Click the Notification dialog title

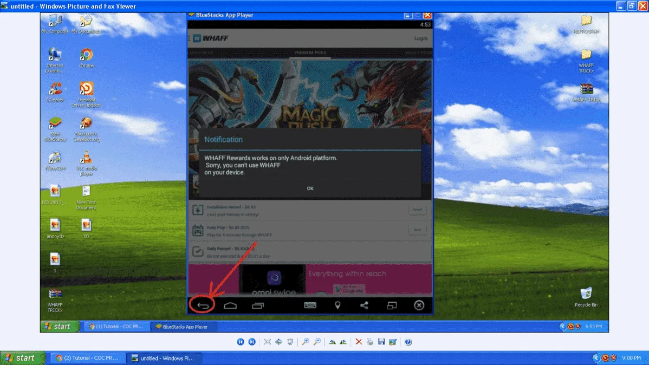click(224, 140)
